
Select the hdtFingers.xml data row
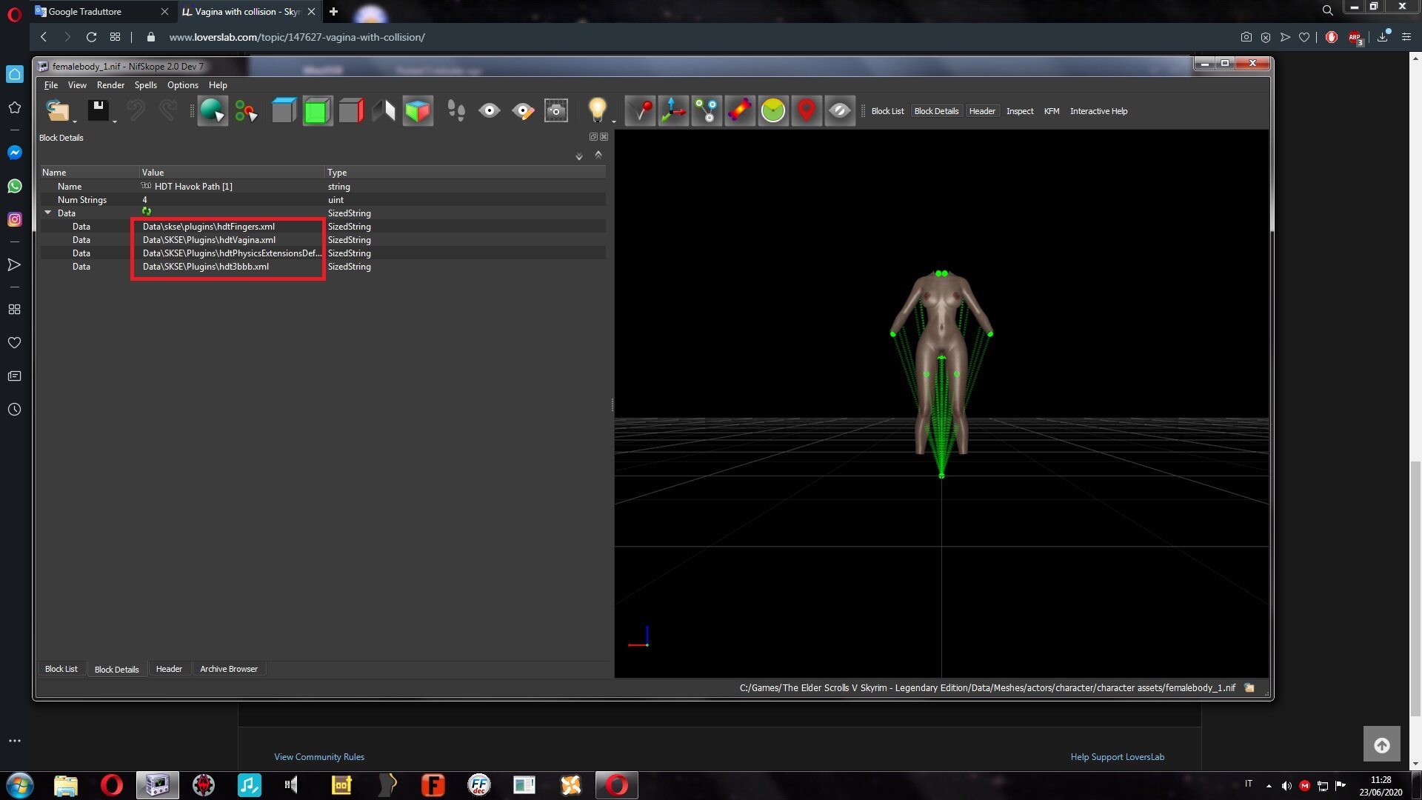(323, 227)
